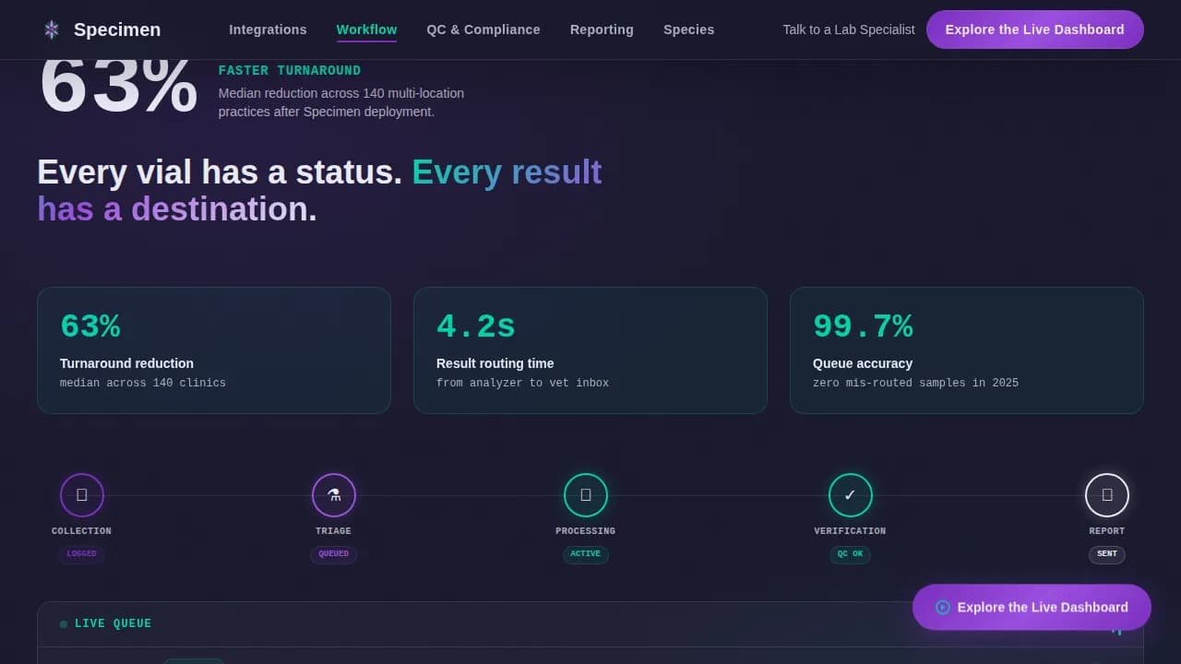This screenshot has height=664, width=1181.
Task: Click the play icon in the floating dashboard button
Action: coord(943,607)
